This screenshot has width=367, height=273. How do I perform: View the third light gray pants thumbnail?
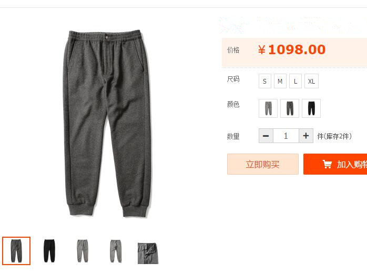point(83,251)
